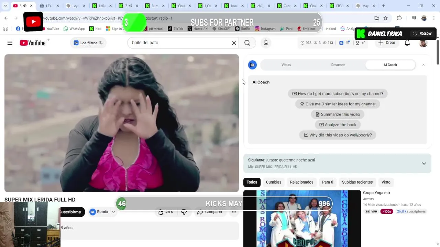This screenshot has height=247, width=440.
Task: Open the apps grid in bookmarks bar
Action: 5,29
